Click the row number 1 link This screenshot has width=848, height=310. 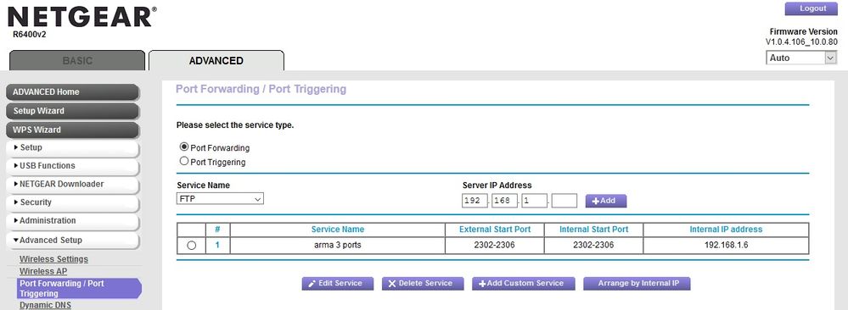(217, 245)
